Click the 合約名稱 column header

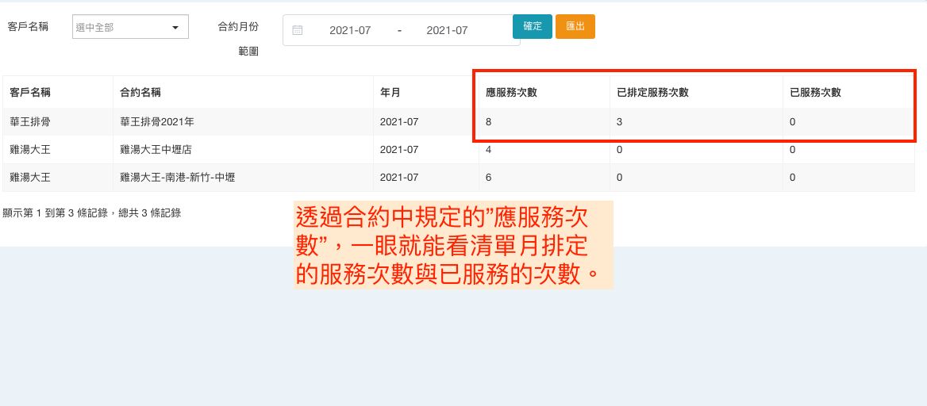[140, 92]
